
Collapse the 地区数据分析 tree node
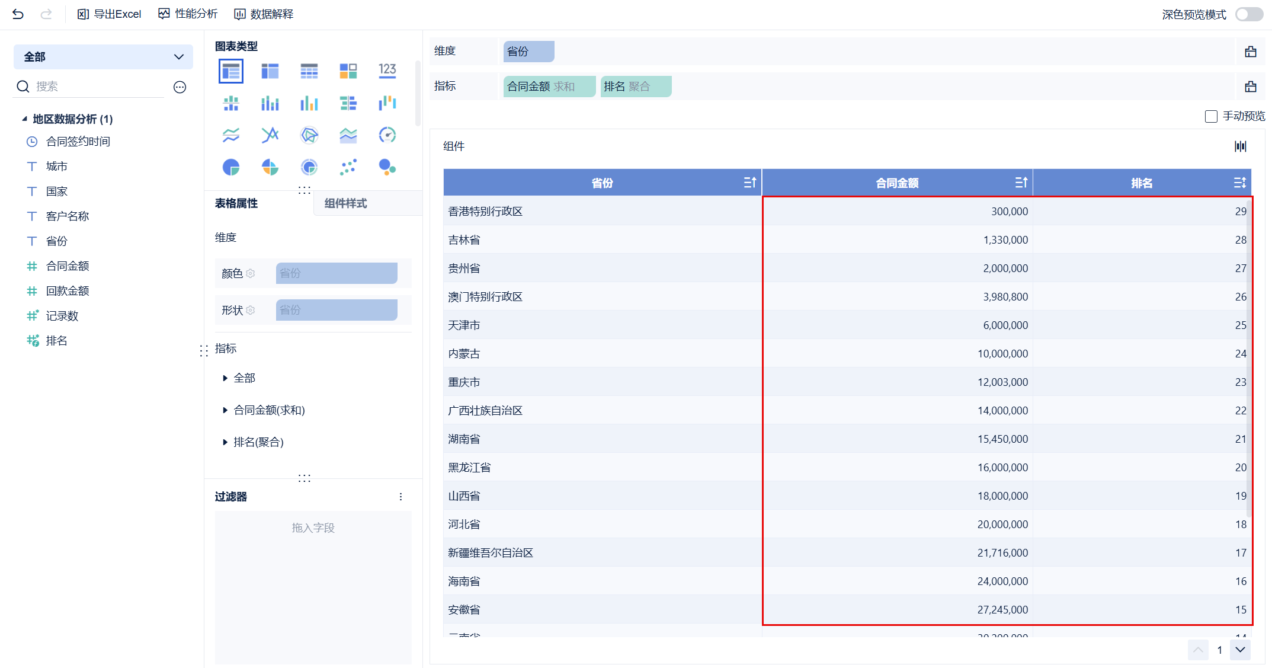point(24,119)
